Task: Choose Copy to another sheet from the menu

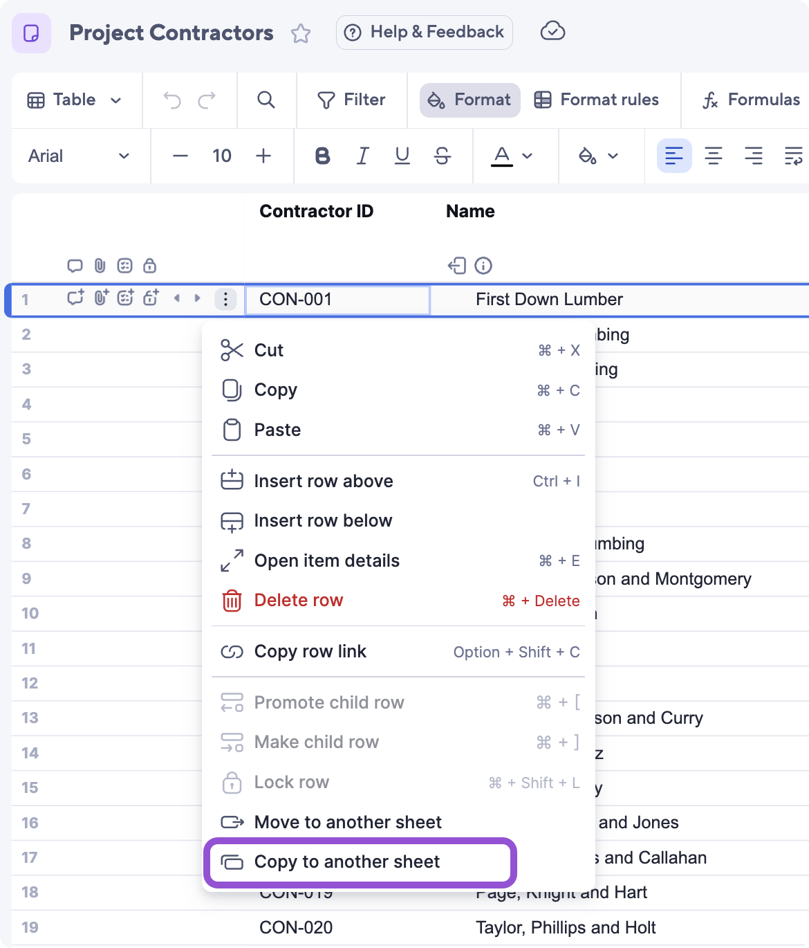Action: click(x=347, y=862)
